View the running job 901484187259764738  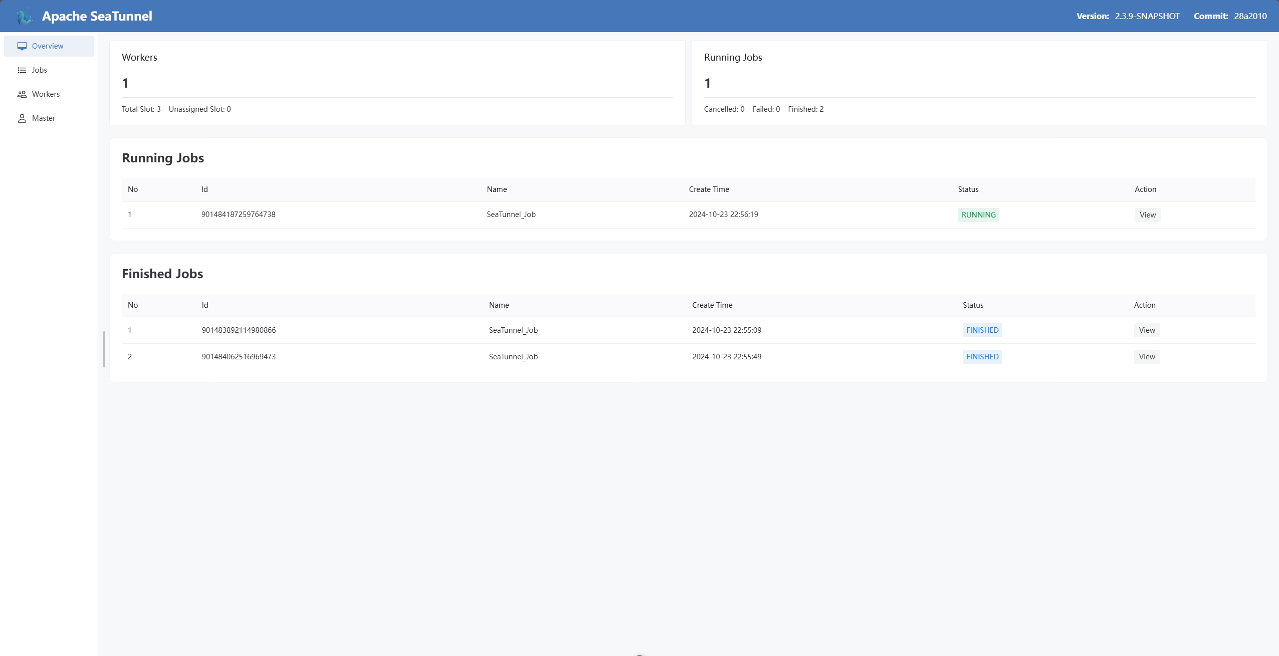[1147, 215]
